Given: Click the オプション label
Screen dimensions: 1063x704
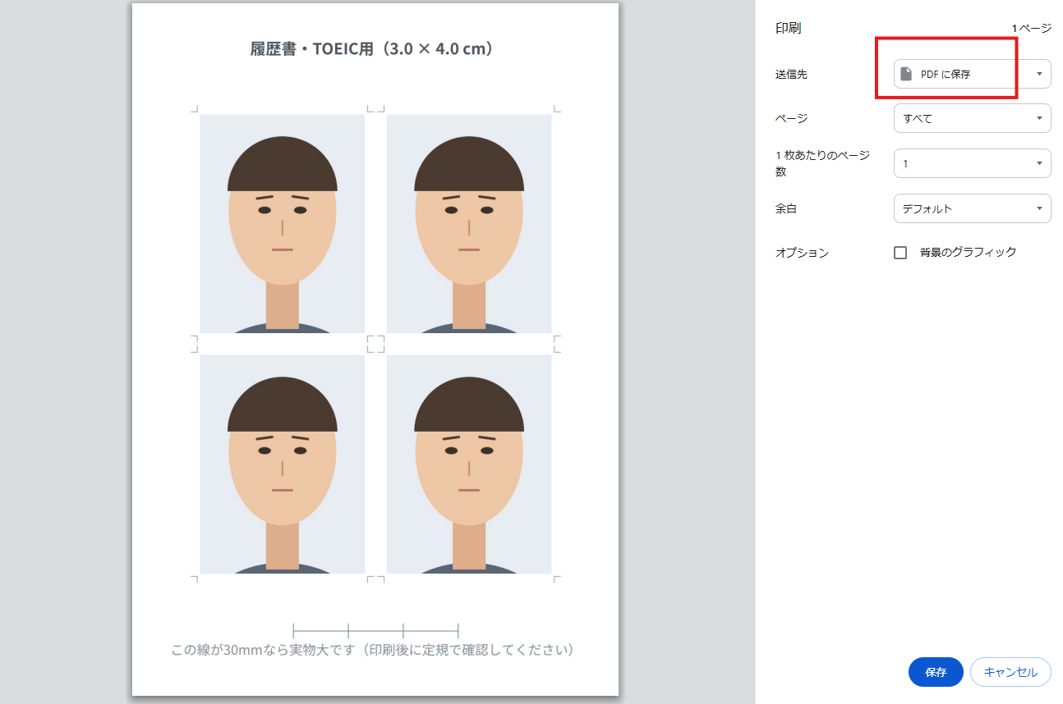Looking at the screenshot, I should pos(803,253).
